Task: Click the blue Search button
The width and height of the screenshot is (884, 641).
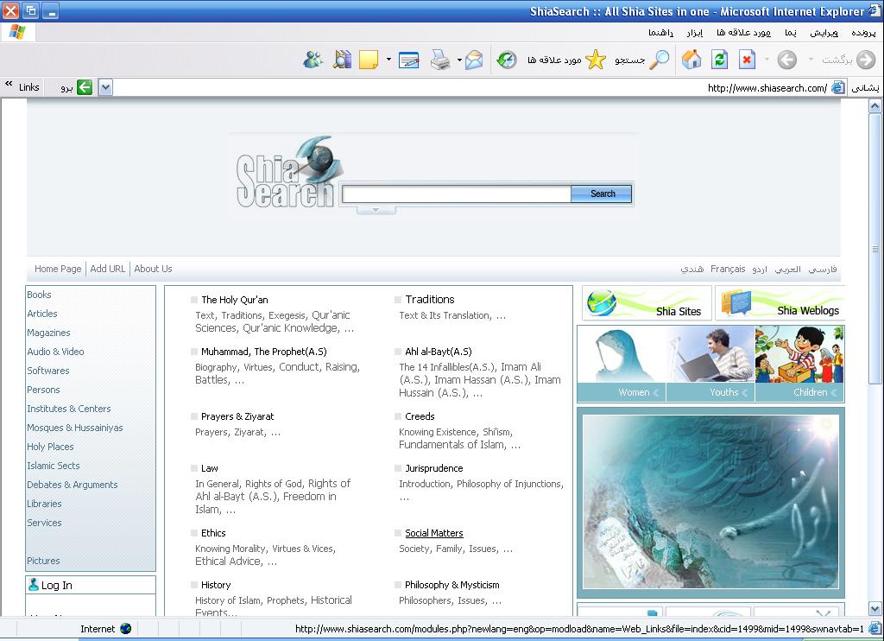Action: [x=602, y=194]
